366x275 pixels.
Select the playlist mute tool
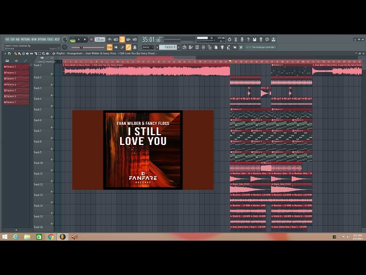27,53
